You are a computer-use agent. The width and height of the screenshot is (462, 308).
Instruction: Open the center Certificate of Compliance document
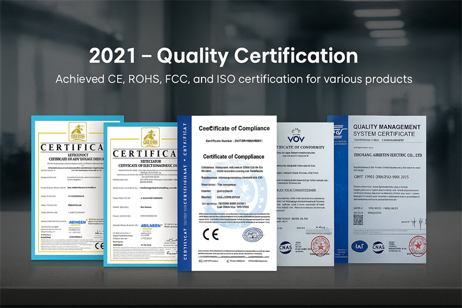[227, 193]
